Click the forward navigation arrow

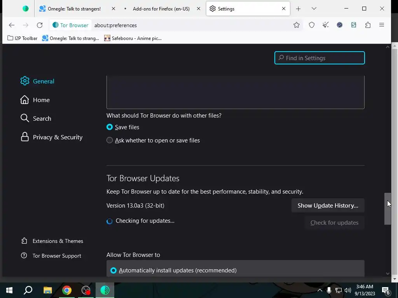26,25
